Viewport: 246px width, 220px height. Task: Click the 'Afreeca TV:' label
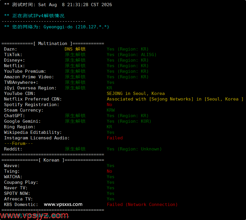click(18, 199)
